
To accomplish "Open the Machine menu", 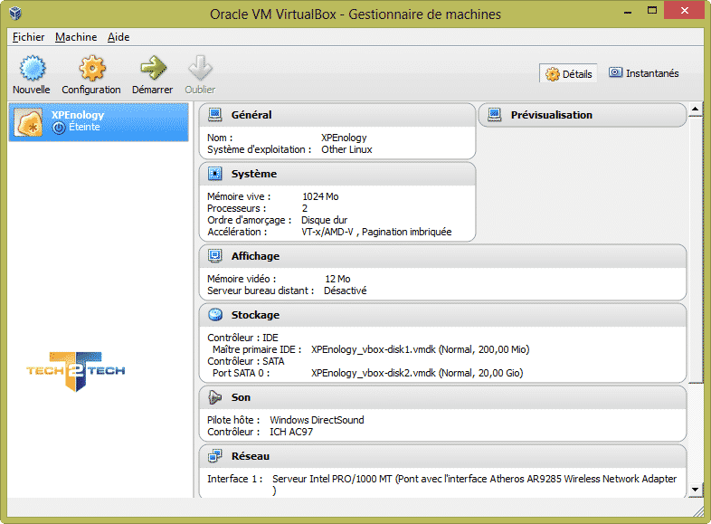I will [x=76, y=37].
